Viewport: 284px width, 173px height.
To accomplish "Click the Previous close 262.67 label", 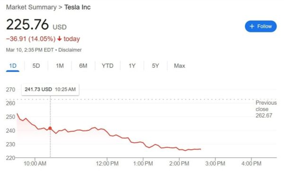I will (266, 109).
